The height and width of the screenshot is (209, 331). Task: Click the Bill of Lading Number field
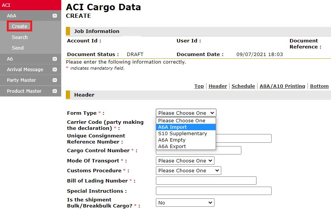[206, 181]
